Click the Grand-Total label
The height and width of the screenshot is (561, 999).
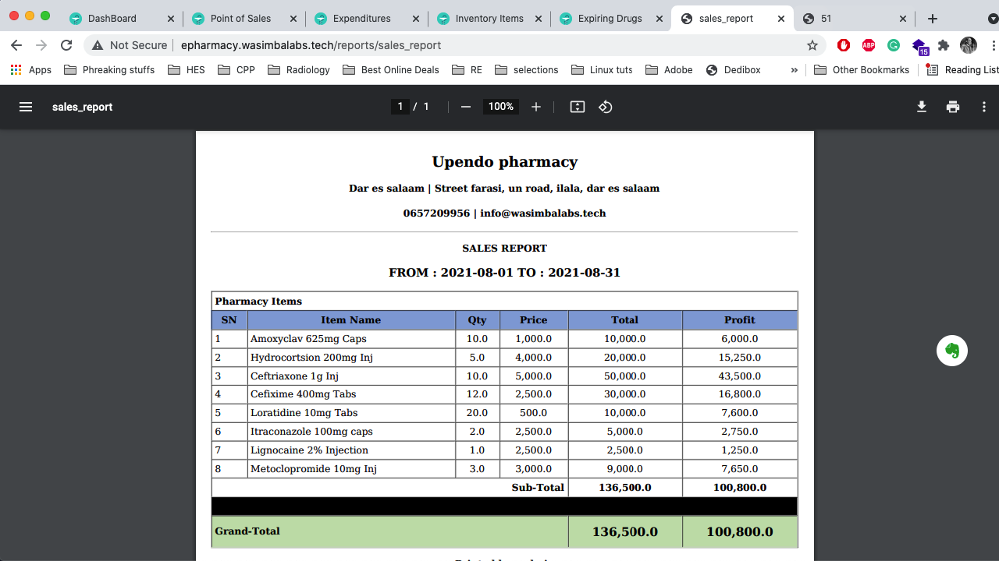point(247,531)
